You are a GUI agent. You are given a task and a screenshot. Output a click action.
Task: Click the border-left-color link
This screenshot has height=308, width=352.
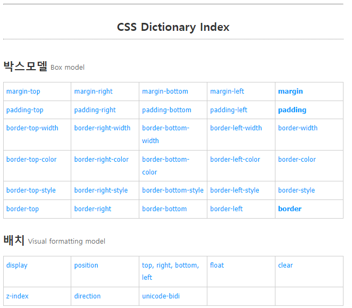[235, 160]
